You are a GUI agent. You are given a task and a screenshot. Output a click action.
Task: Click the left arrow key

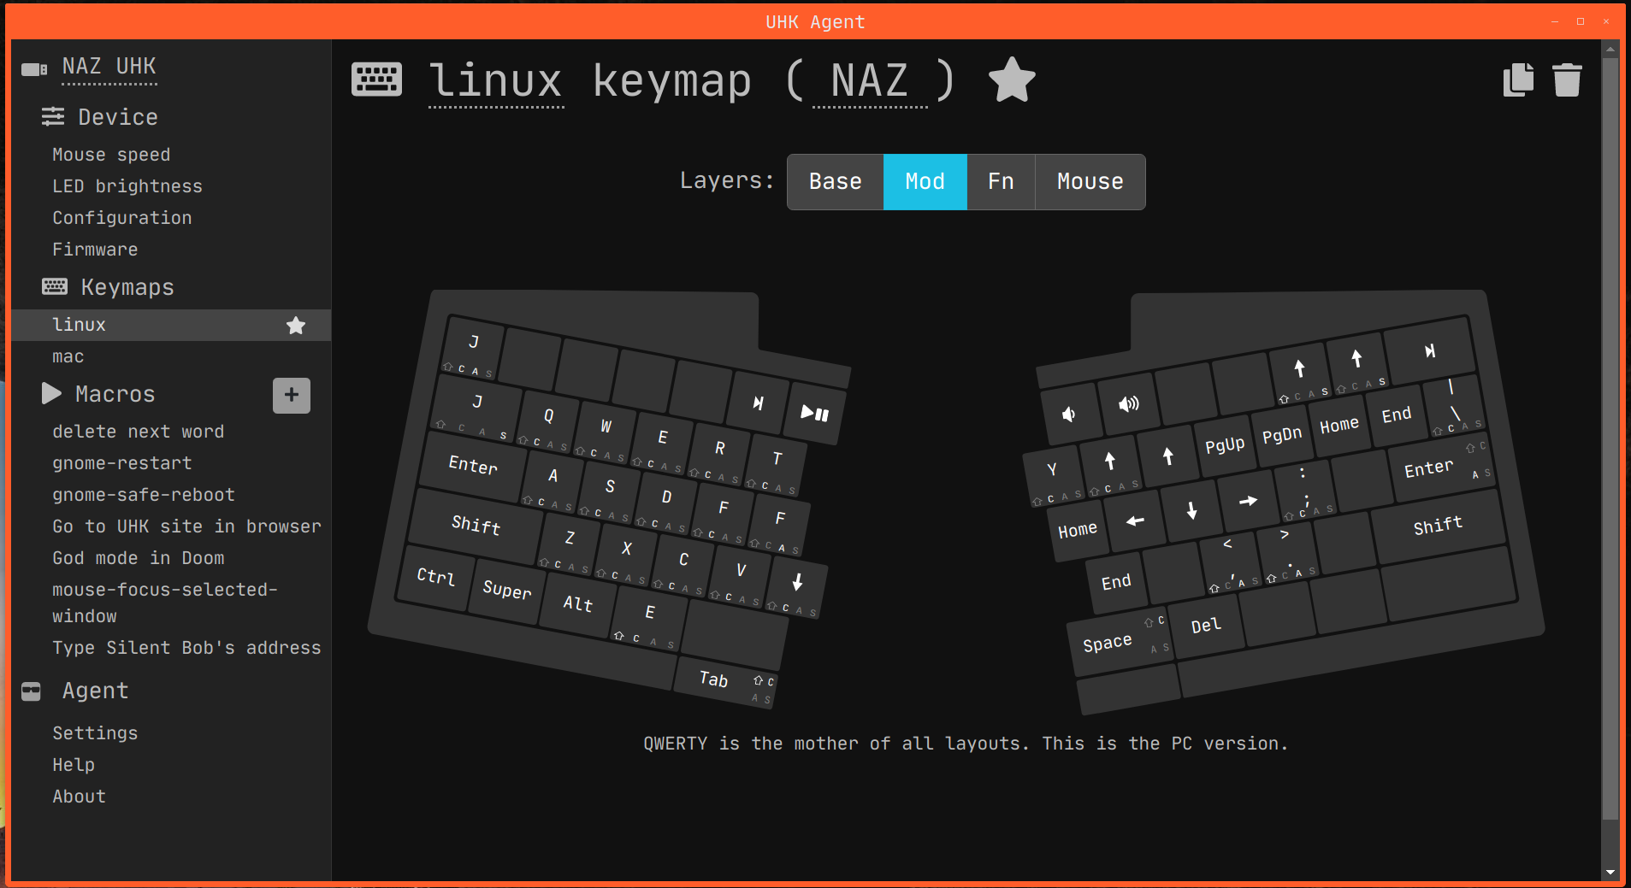[x=1135, y=520]
